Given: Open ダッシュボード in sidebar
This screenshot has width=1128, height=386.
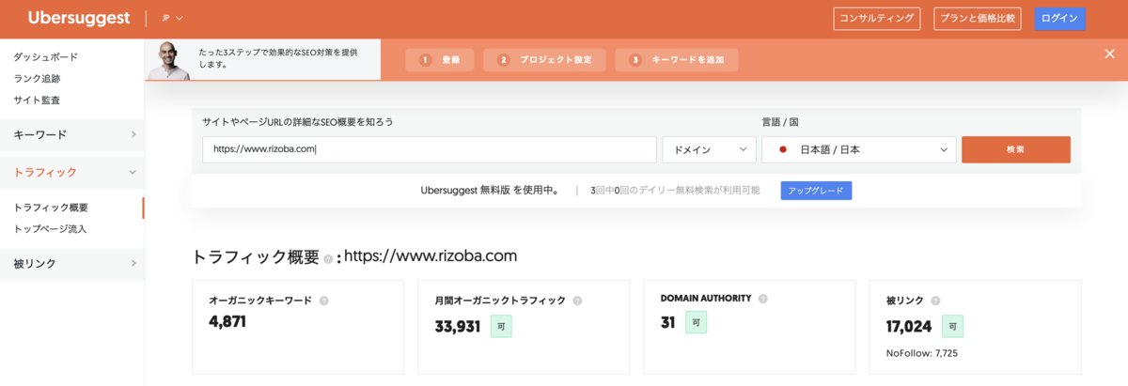Looking at the screenshot, I should [46, 57].
